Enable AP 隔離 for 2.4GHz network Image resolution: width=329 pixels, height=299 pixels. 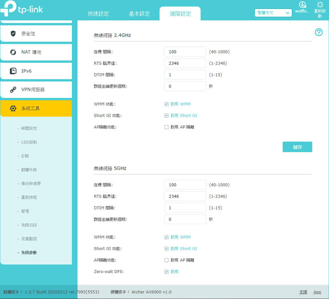[167, 127]
